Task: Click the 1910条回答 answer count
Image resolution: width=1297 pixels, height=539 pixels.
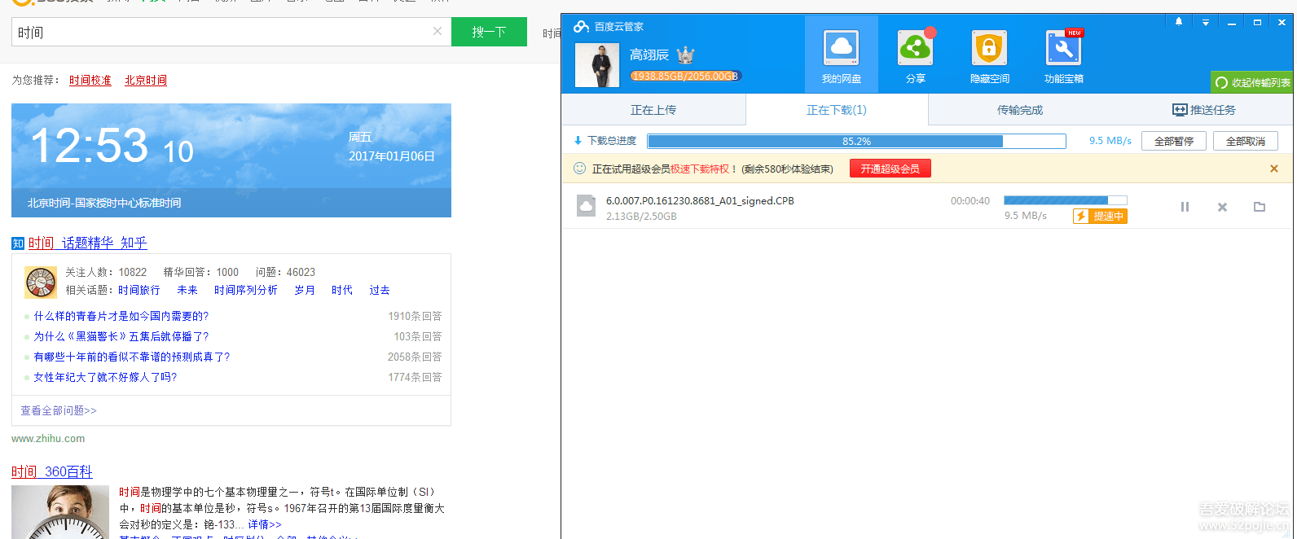Action: pos(415,316)
